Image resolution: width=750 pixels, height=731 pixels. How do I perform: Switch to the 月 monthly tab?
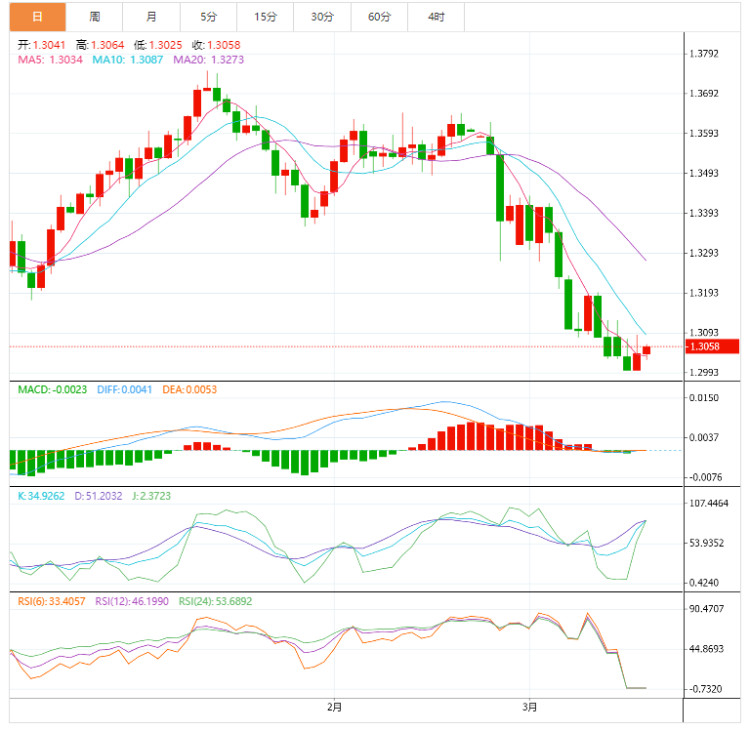click(x=151, y=17)
